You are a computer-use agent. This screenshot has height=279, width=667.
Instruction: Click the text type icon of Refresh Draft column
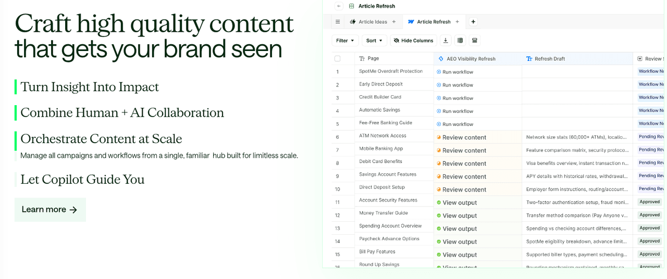coord(529,59)
